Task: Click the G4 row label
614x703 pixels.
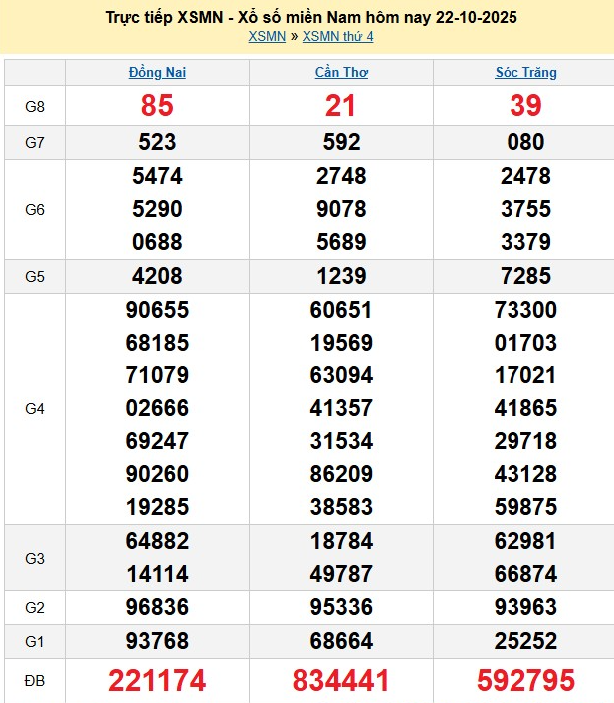Action: (x=35, y=408)
